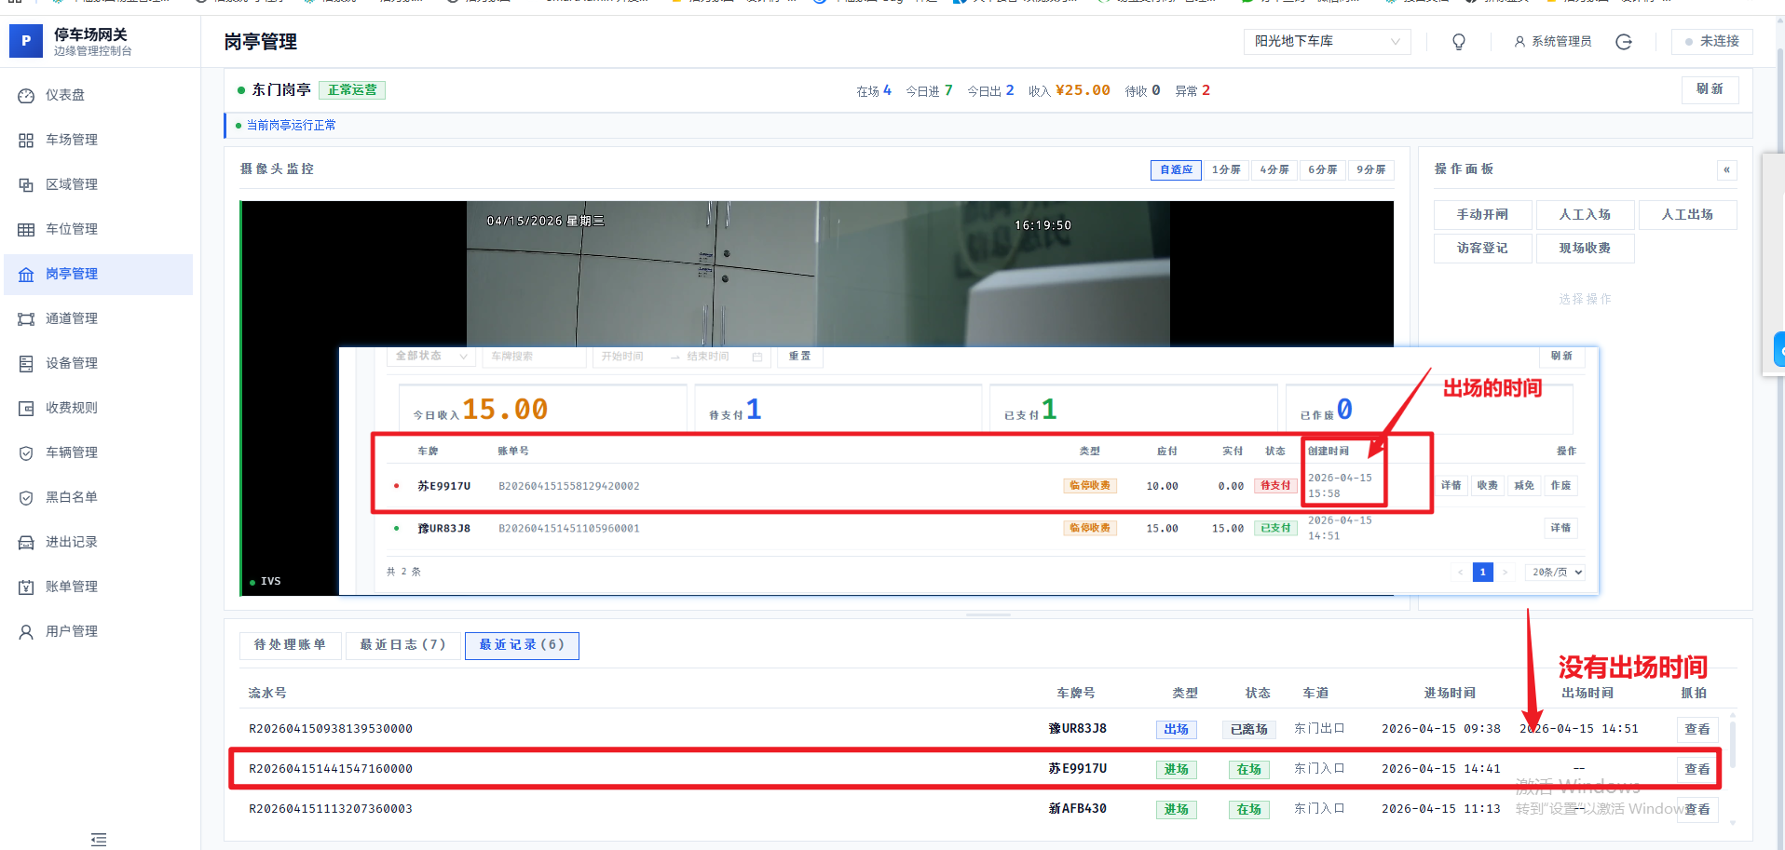Open the 20条/页 page size dropdown
Viewport: 1785px width, 850px height.
1557,573
